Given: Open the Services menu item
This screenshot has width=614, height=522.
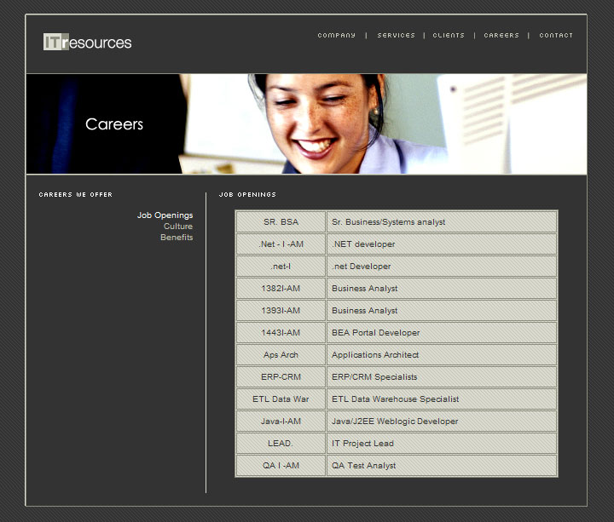Looking at the screenshot, I should point(396,36).
